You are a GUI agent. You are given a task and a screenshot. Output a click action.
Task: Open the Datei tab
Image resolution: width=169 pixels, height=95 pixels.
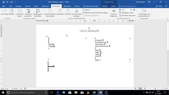(x=3, y=6)
